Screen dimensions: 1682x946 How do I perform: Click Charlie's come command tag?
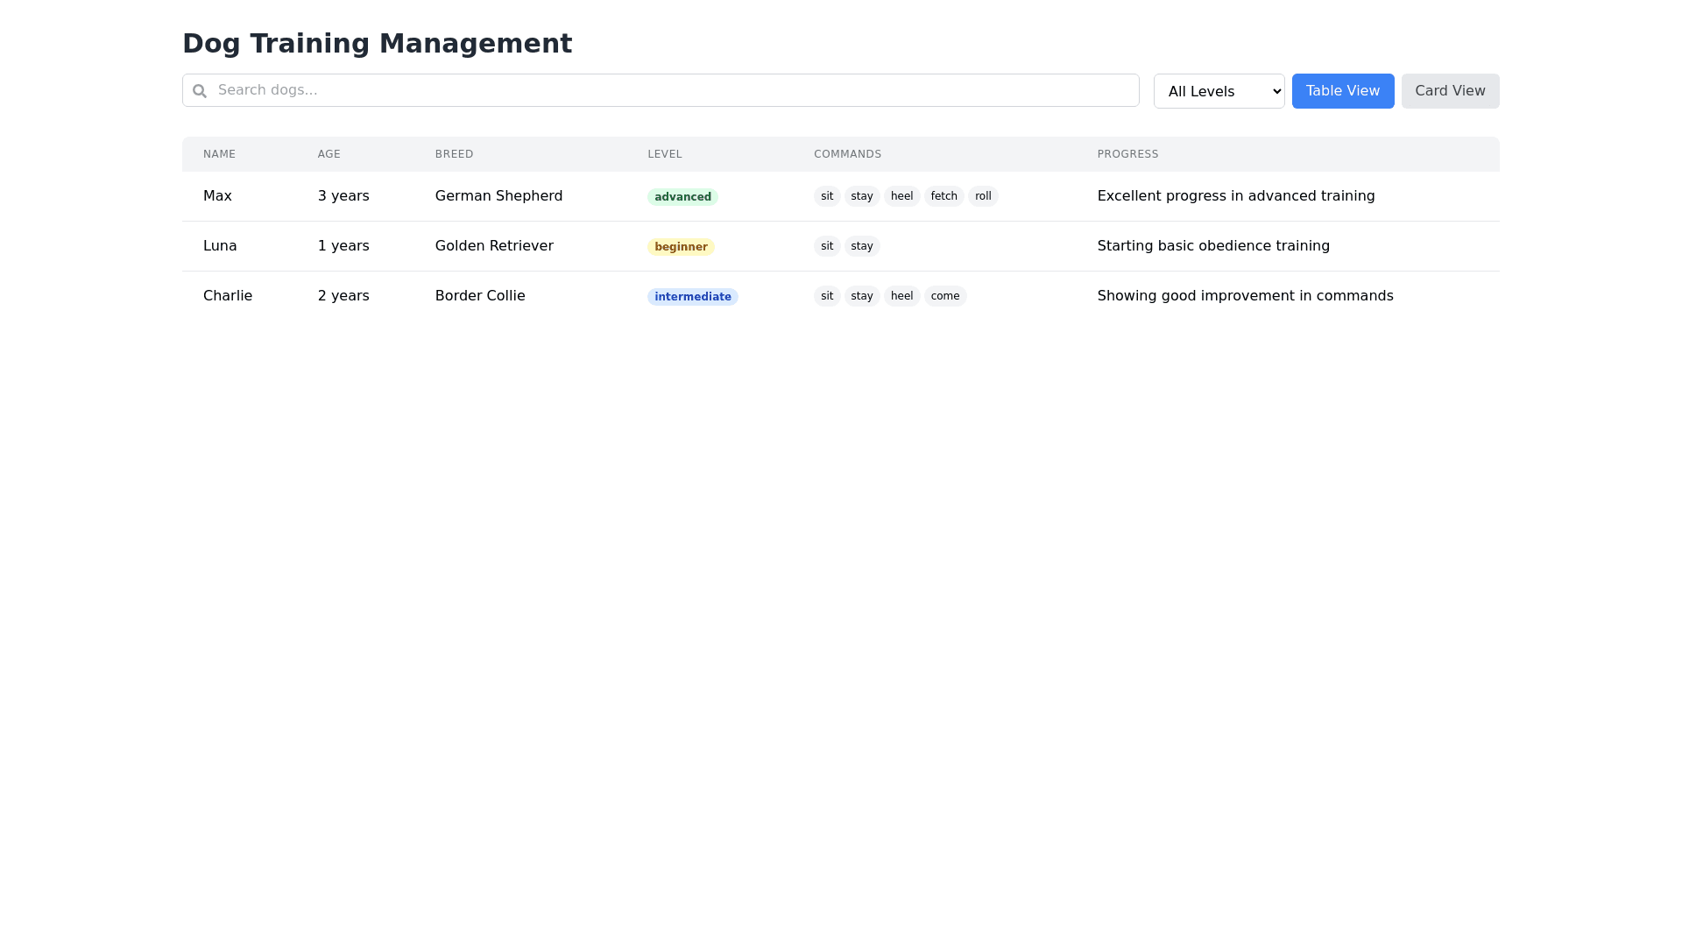pos(944,296)
